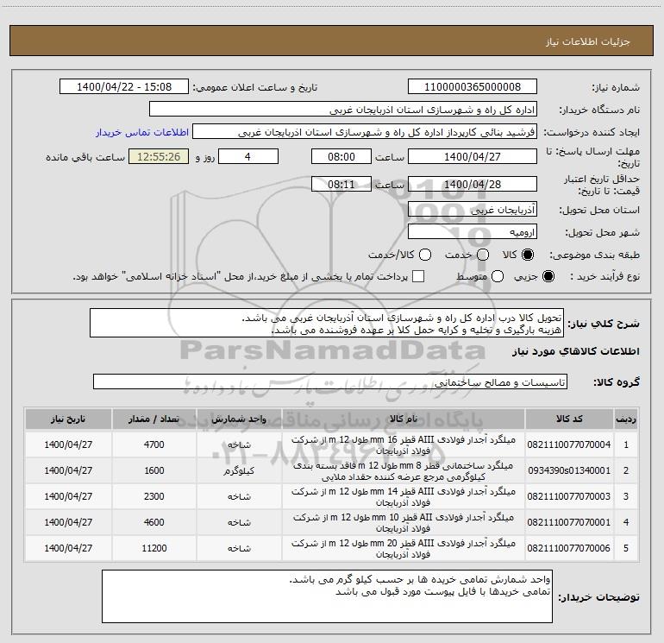Click the نام کالا column header

coord(404,419)
